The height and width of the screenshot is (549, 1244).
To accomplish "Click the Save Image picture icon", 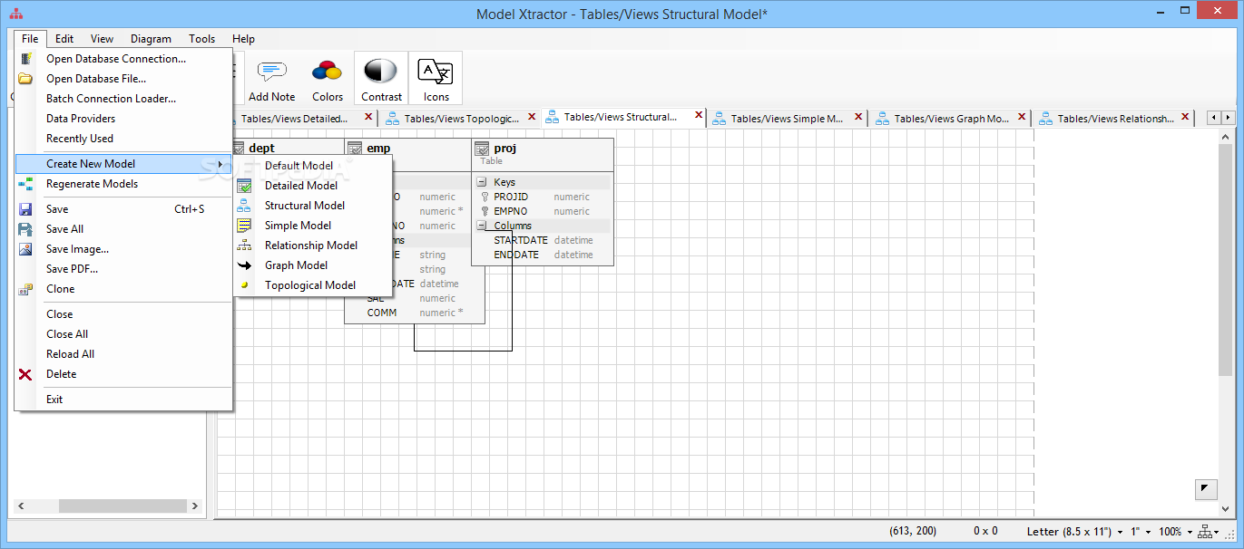I will click(x=26, y=249).
